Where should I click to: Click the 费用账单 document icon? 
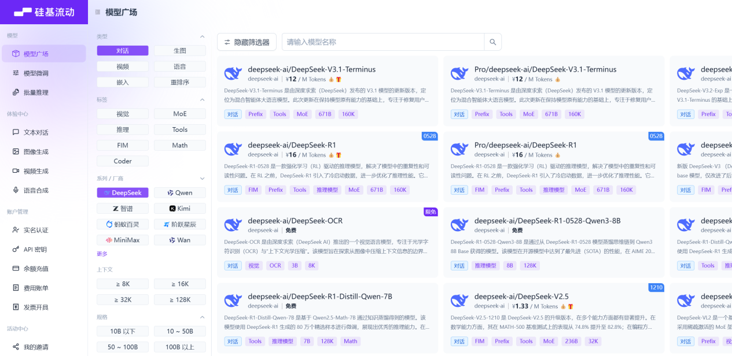(x=16, y=288)
